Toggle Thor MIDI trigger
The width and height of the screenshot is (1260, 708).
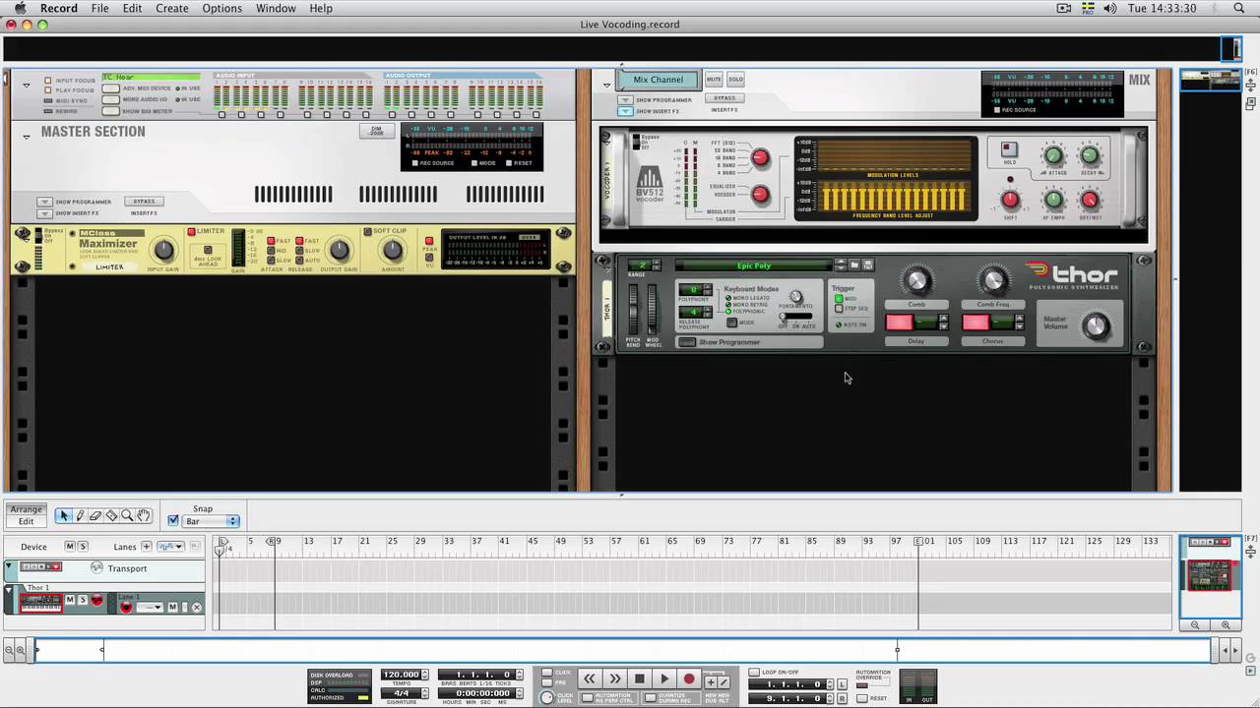[x=839, y=299]
